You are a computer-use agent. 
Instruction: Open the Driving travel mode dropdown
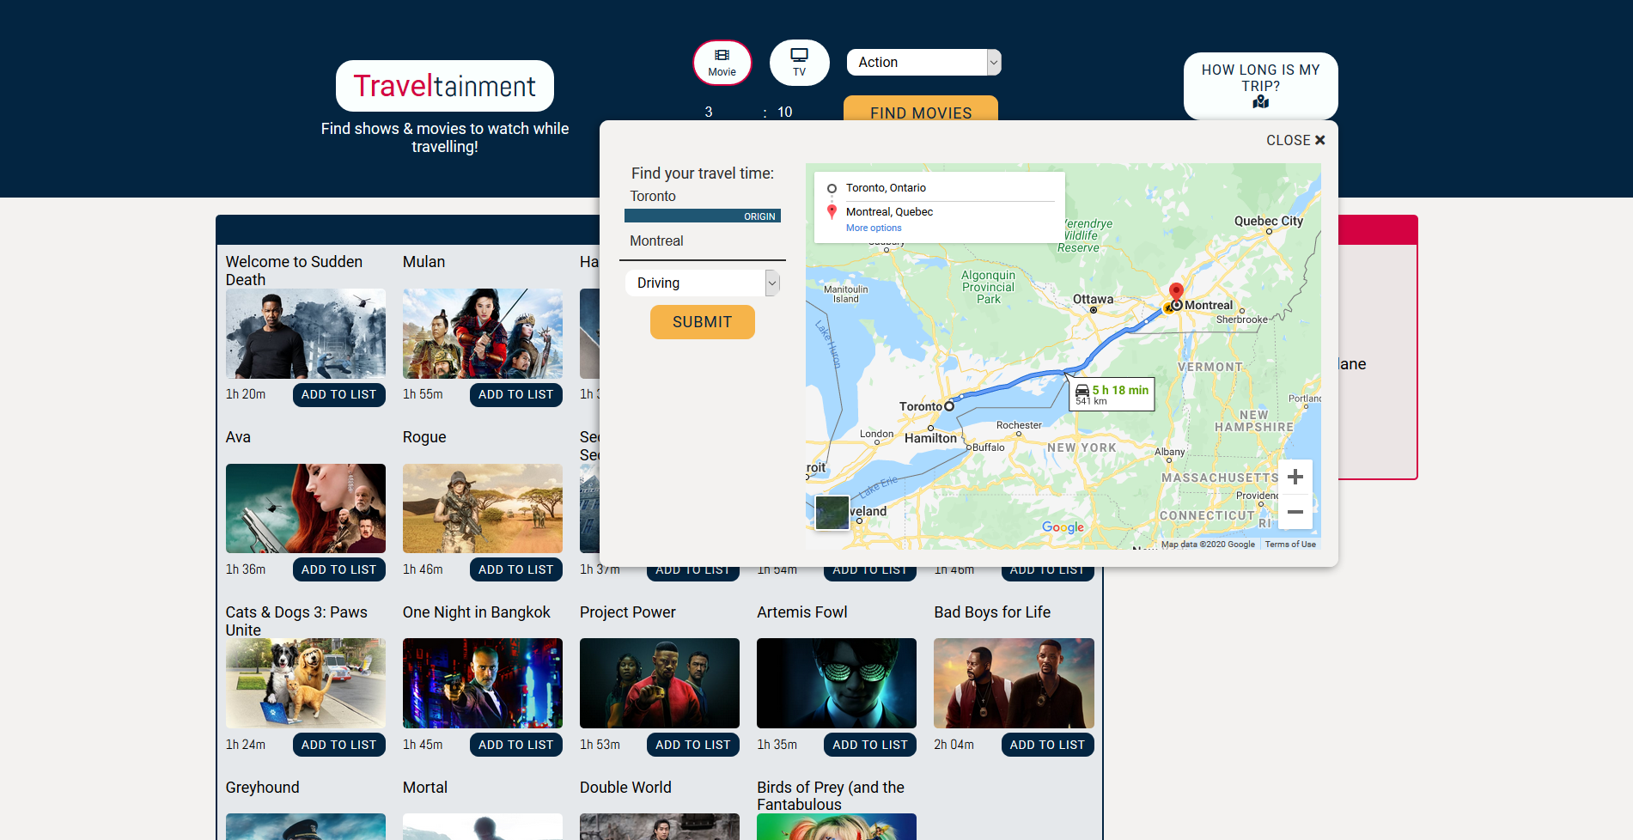tap(703, 283)
